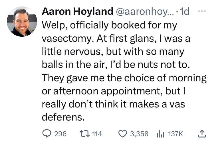Click the 114 reposts count
The image size is (214, 145).
pyautogui.click(x=97, y=134)
